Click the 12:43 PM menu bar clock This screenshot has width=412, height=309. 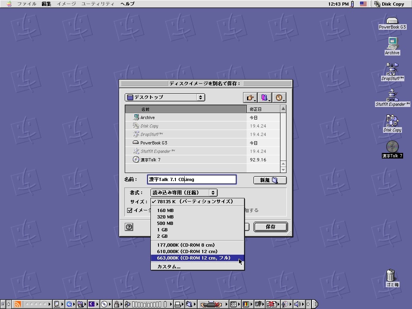(338, 4)
